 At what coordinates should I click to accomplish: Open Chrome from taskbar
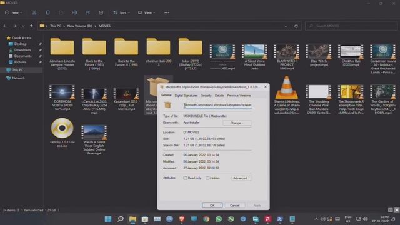click(206, 219)
